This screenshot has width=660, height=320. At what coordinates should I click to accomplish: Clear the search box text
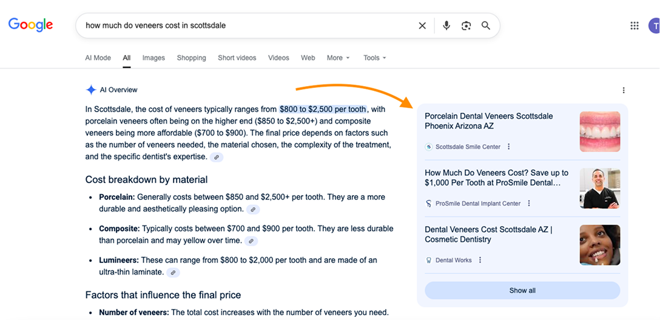click(x=422, y=25)
